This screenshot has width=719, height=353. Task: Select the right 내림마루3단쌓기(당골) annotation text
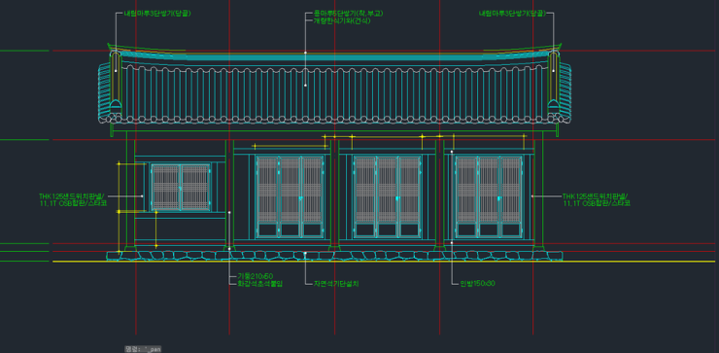pos(513,14)
